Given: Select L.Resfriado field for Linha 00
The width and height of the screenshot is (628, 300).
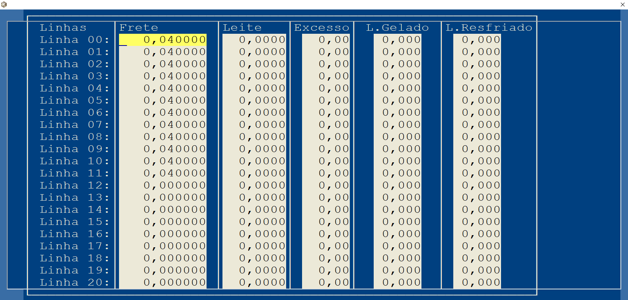Looking at the screenshot, I should (x=477, y=40).
